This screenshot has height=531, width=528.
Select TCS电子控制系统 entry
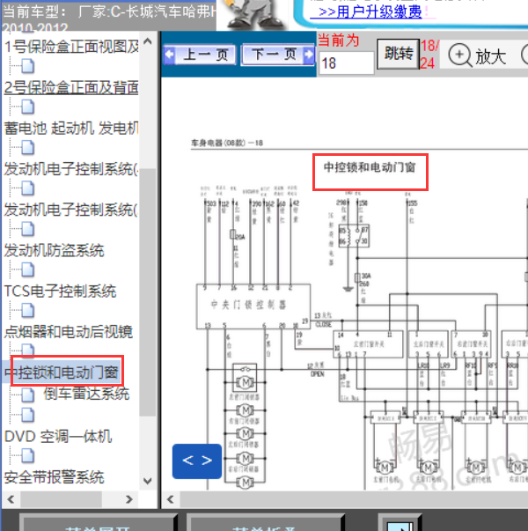coord(60,291)
